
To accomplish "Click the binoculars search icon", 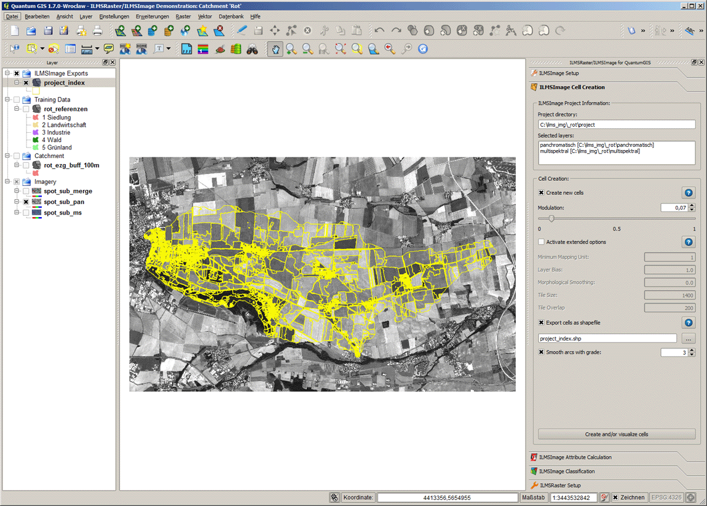I will point(252,49).
